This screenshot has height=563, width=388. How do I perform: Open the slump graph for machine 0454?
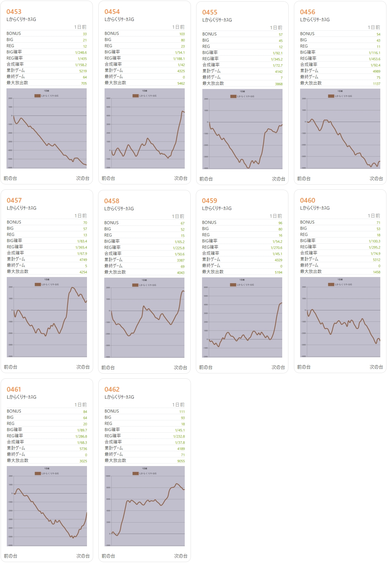point(144,128)
